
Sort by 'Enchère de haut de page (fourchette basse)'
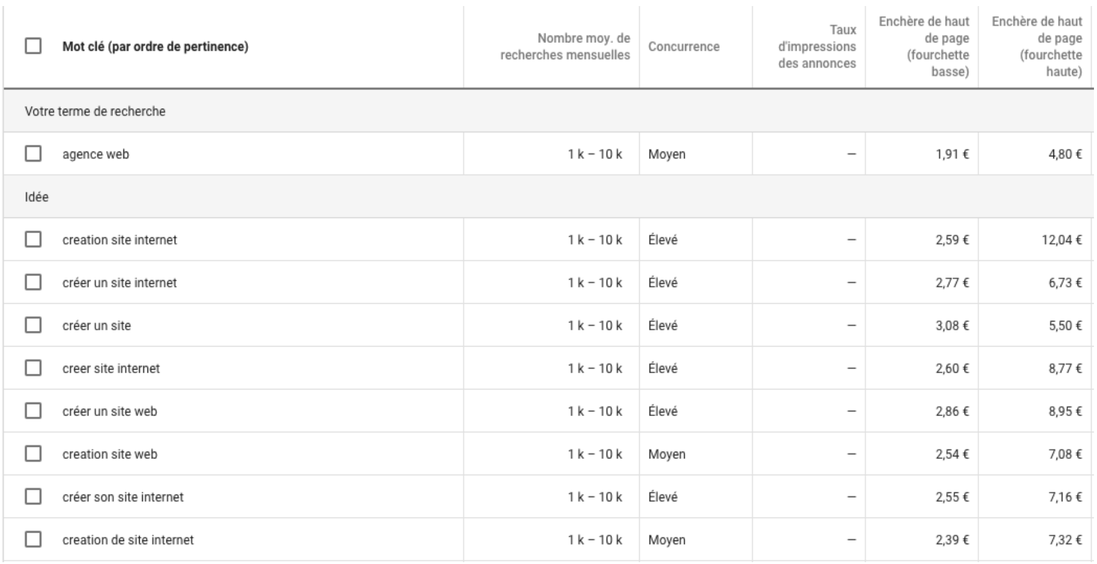click(x=923, y=46)
